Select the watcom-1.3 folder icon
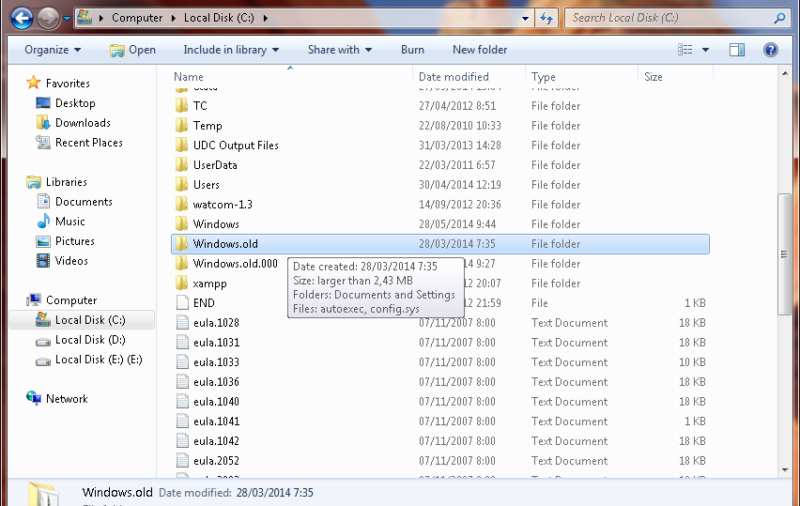800x506 pixels. tap(181, 205)
